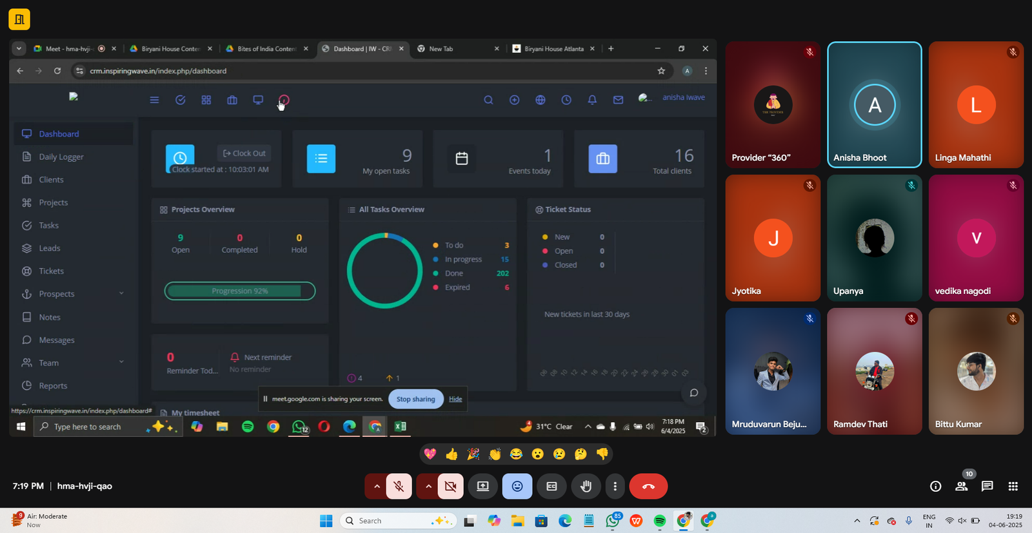1032x533 pixels.
Task: Toggle the emoji reactions bar
Action: coord(517,487)
